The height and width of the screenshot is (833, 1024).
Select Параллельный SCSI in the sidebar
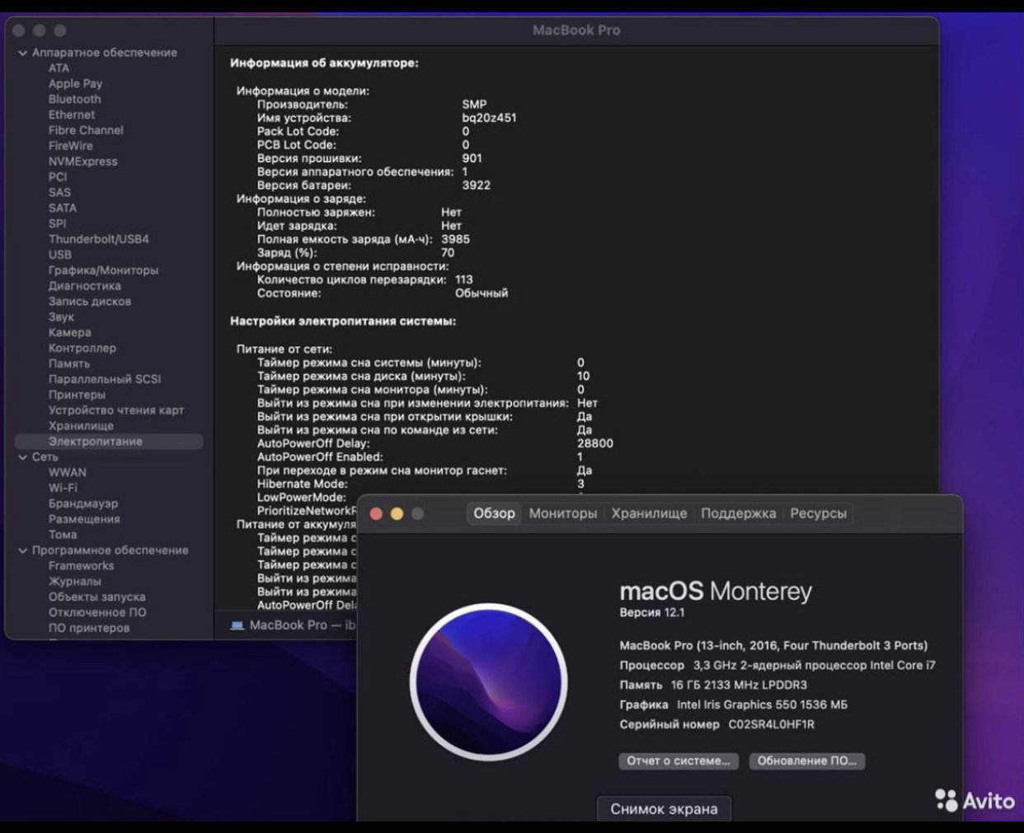pyautogui.click(x=104, y=379)
